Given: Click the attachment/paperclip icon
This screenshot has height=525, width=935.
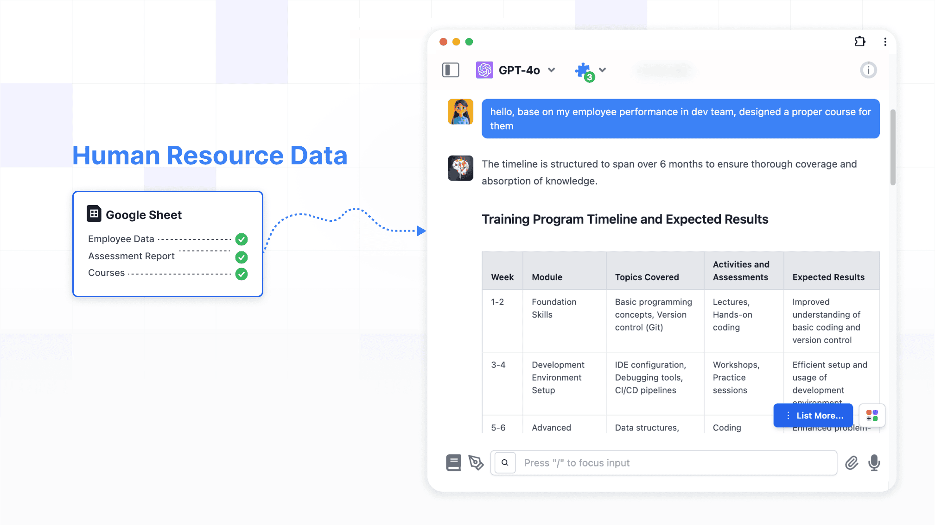Looking at the screenshot, I should pos(852,463).
